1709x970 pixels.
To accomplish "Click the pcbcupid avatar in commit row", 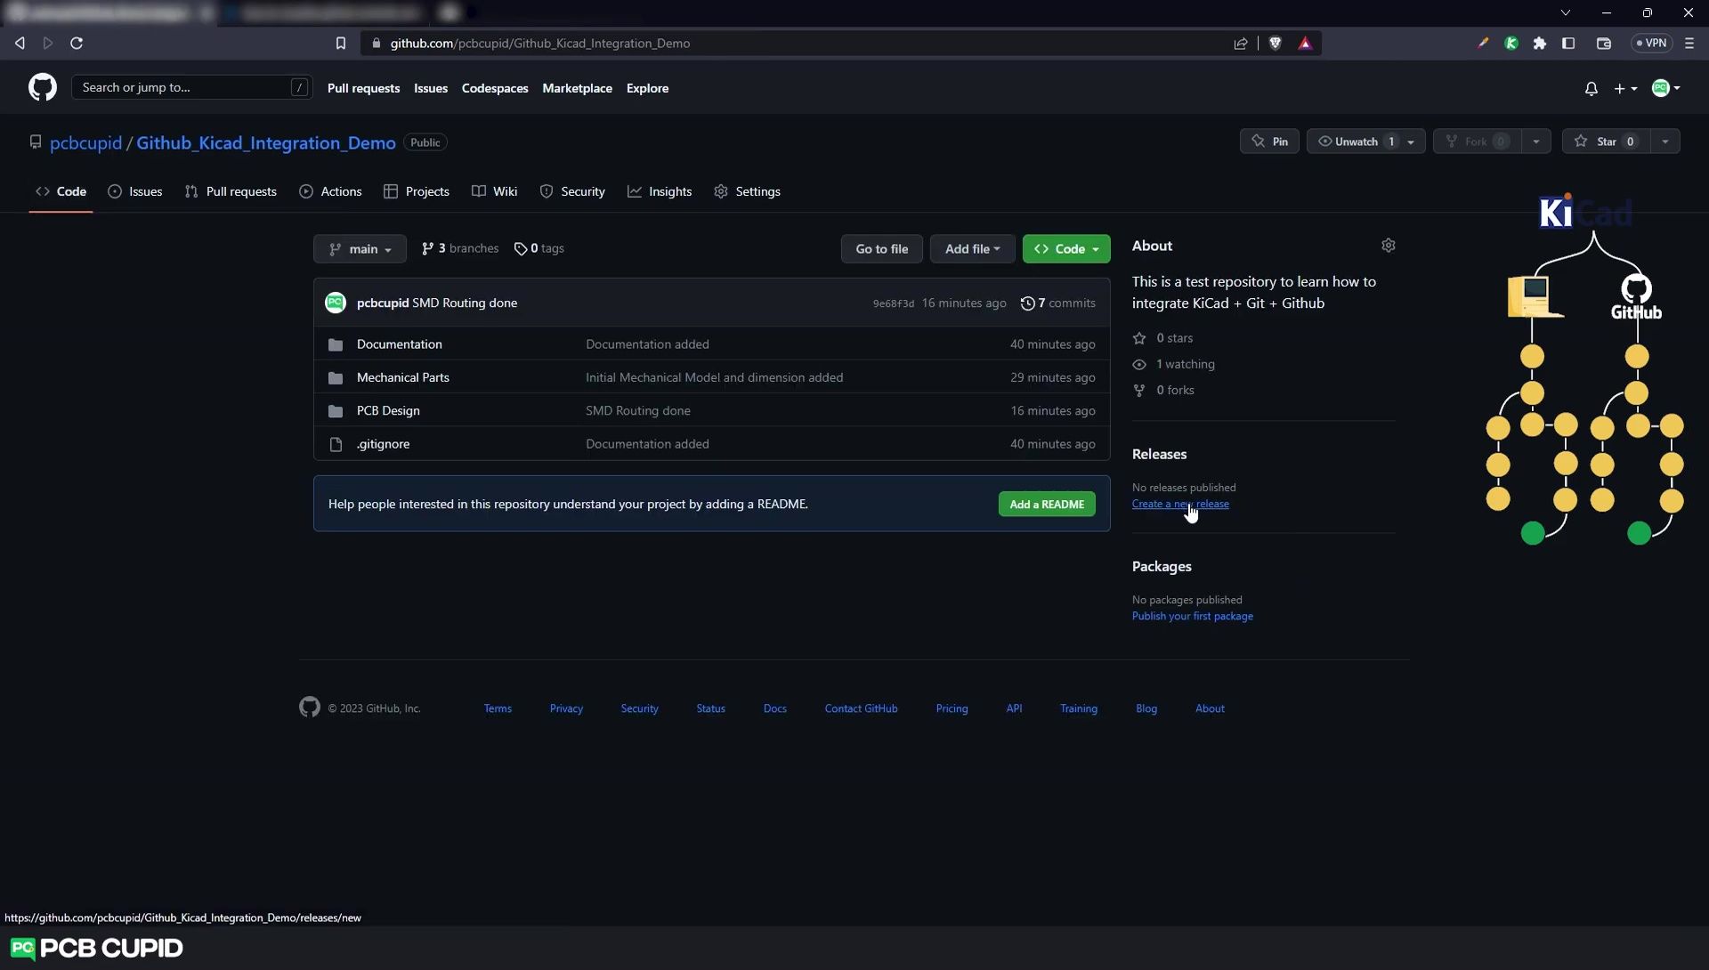I will point(336,303).
